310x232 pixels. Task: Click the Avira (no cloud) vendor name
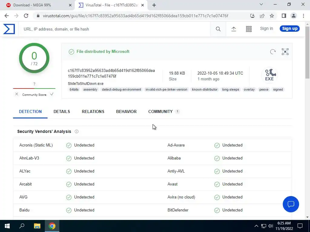click(181, 197)
